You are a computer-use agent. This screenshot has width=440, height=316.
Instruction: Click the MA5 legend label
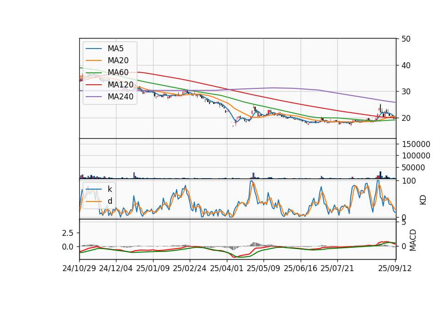point(115,49)
